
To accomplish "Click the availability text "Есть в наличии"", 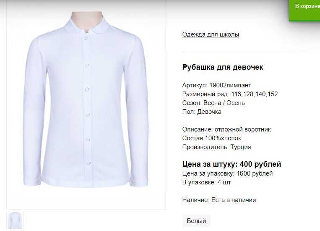I will pos(234,200).
